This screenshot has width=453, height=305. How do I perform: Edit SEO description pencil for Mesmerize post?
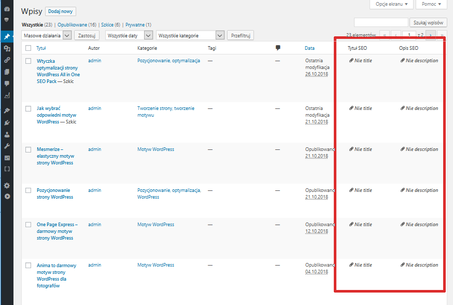click(402, 149)
